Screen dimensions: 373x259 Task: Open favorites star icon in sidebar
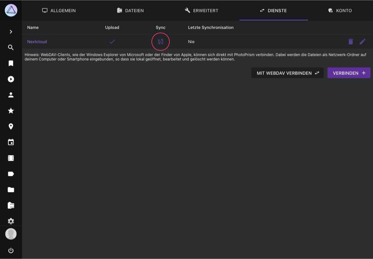11,111
